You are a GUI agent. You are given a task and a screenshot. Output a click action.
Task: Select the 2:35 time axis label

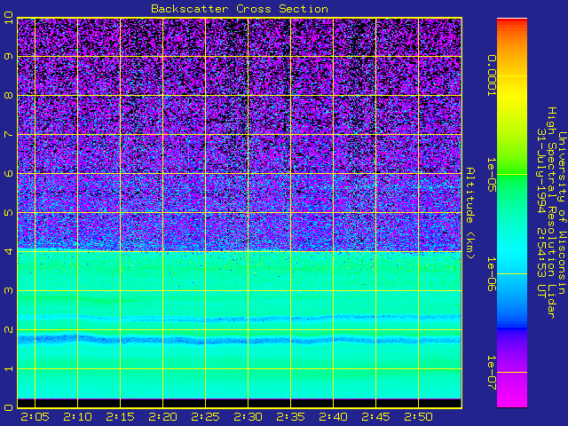(290, 417)
